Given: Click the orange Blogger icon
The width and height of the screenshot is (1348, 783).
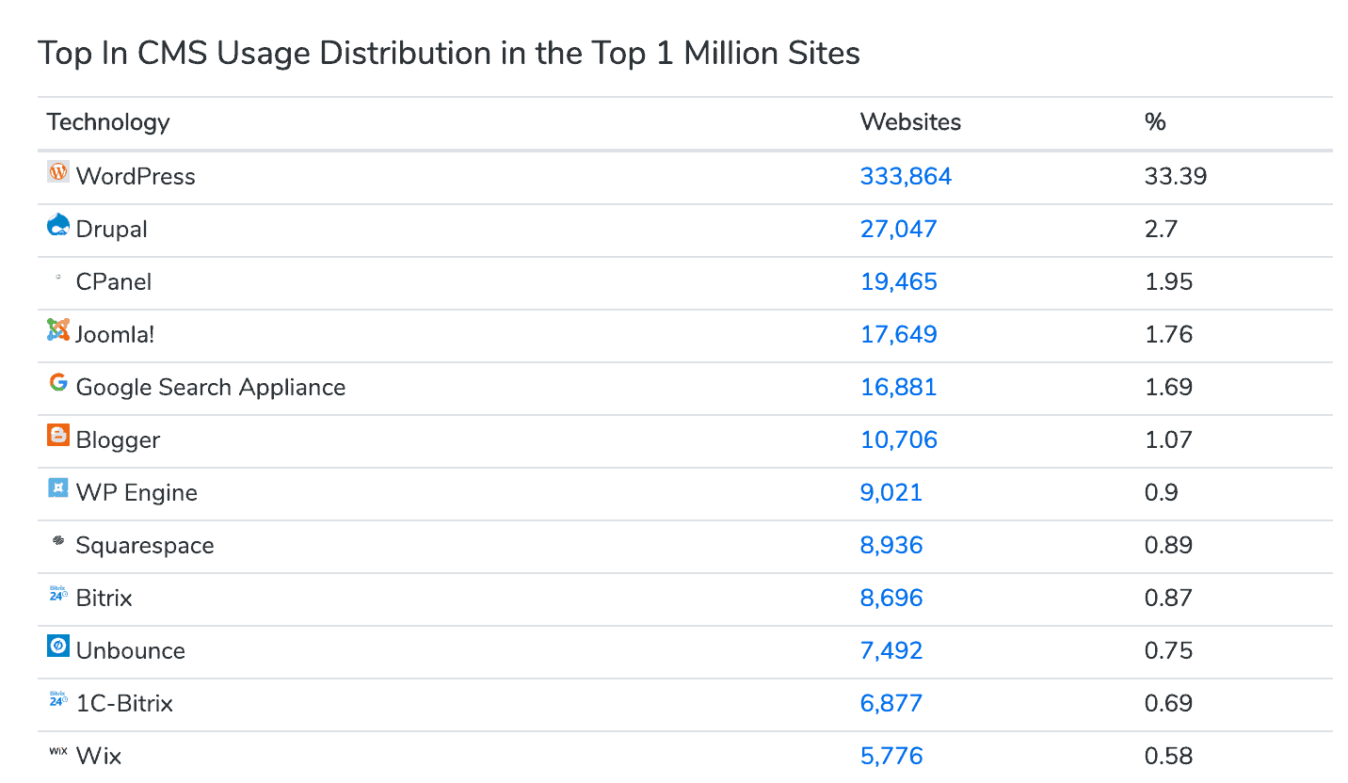Looking at the screenshot, I should tap(58, 436).
